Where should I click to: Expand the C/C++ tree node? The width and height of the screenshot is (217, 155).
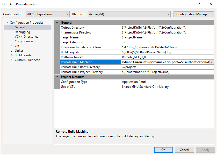(x=12, y=46)
